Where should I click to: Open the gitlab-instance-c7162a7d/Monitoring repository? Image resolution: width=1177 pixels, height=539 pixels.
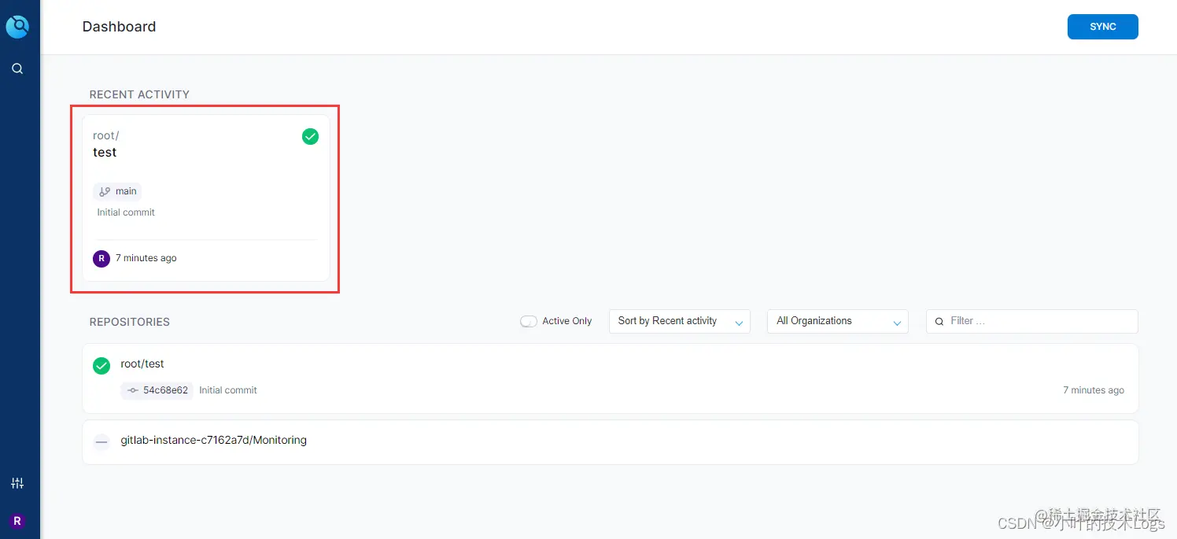(x=610, y=442)
